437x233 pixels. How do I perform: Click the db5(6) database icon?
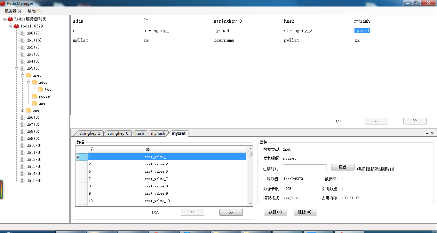click(x=22, y=68)
